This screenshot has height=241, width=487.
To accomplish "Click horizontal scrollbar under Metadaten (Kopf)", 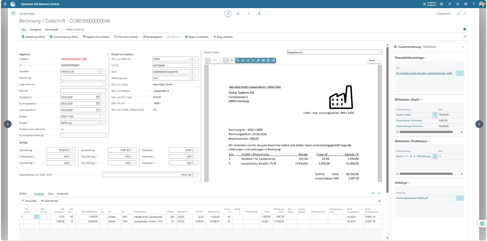I will pos(426,132).
